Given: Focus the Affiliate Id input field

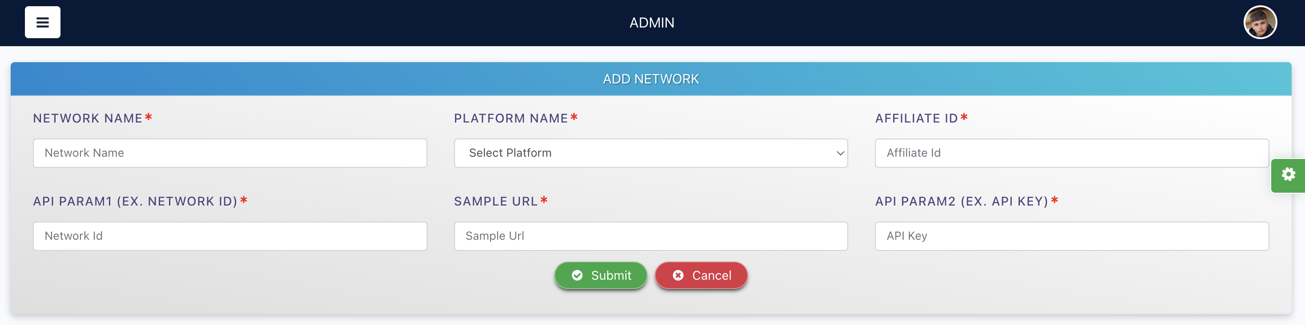Looking at the screenshot, I should 1071,153.
